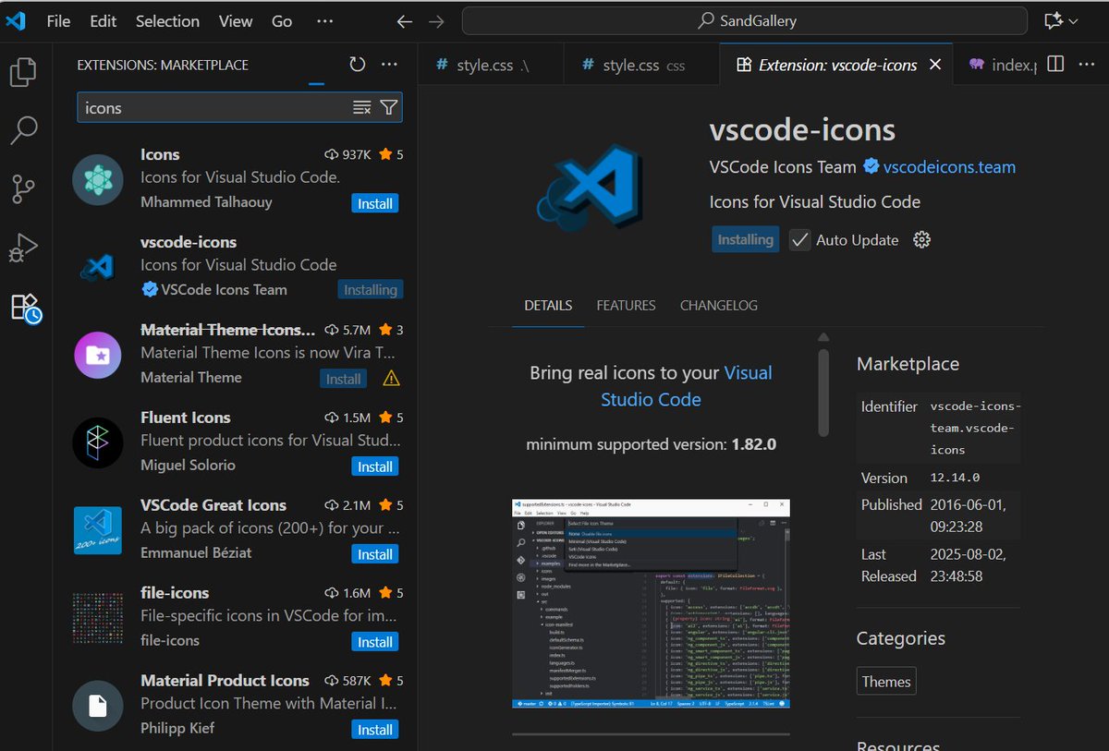Clear extensions search results
1109x751 pixels.
pyautogui.click(x=362, y=108)
